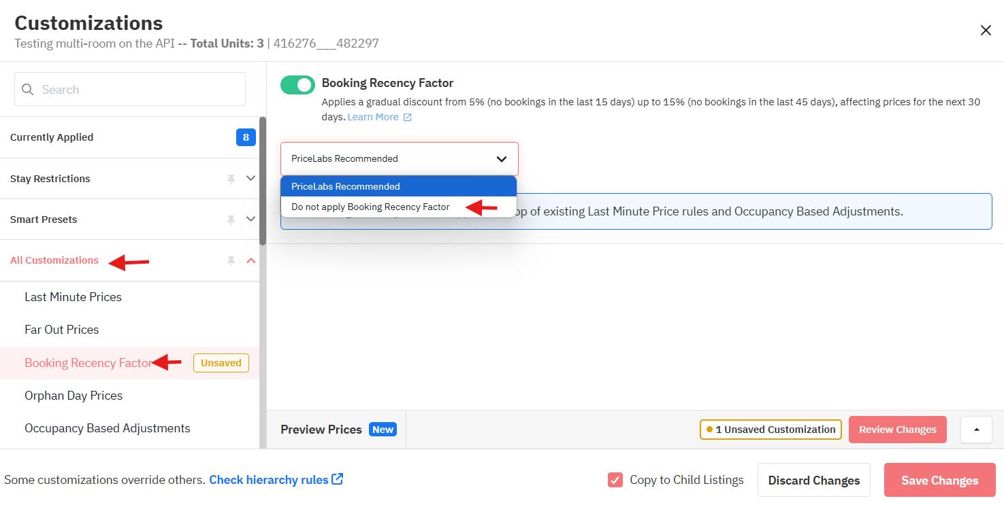1004x505 pixels.
Task: Expand Stay Restrictions section chevron
Action: (250, 179)
